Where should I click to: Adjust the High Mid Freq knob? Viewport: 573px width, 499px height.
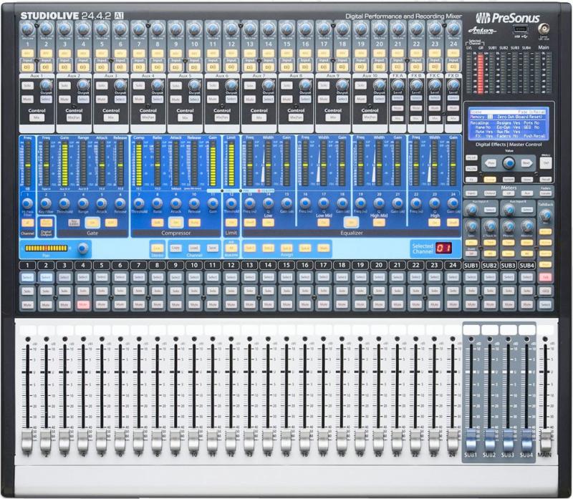tap(360, 203)
